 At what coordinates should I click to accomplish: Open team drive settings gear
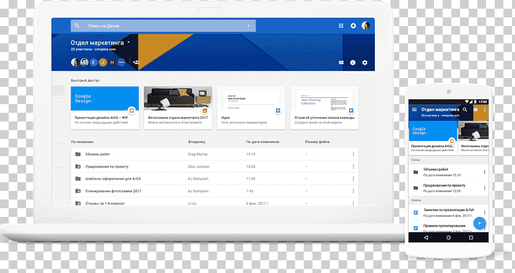point(365,62)
